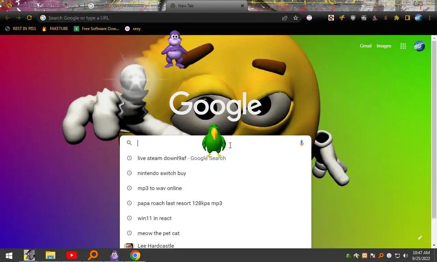The image size is (437, 262).
Task: Open the FAKETUBE bookmark
Action: [x=55, y=29]
